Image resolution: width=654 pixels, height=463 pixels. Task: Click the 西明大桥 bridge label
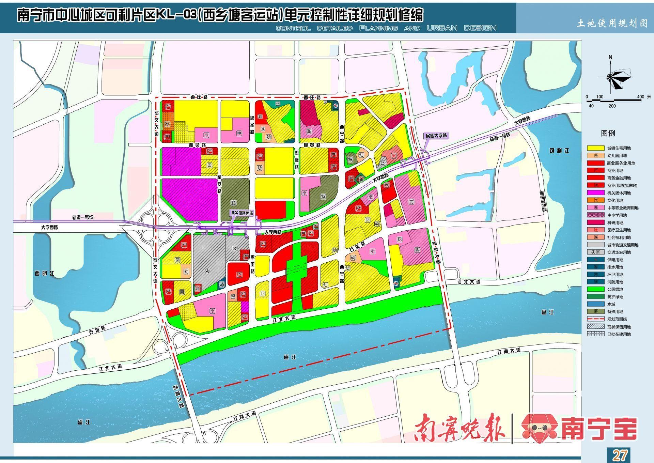[178, 397]
